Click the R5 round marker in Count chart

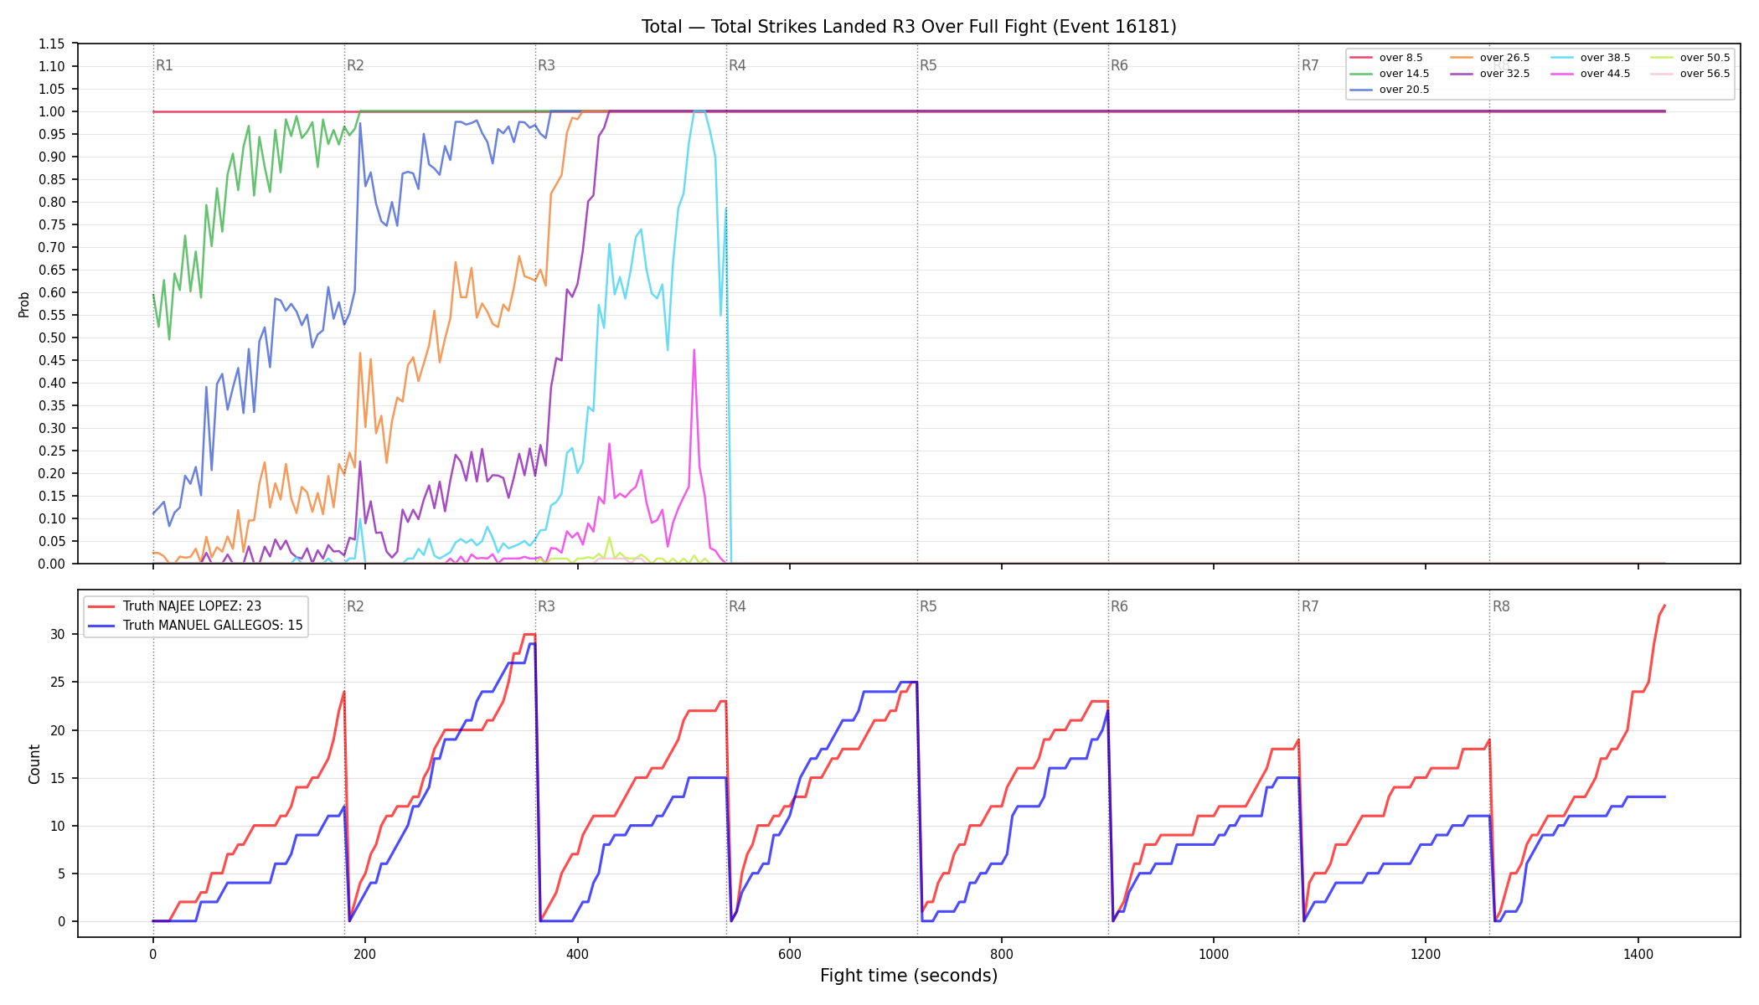click(x=928, y=606)
